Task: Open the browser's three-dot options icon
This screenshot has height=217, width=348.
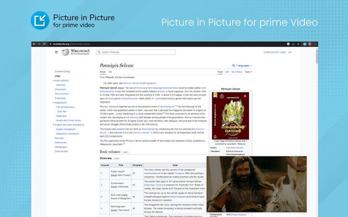Action: click(315, 44)
